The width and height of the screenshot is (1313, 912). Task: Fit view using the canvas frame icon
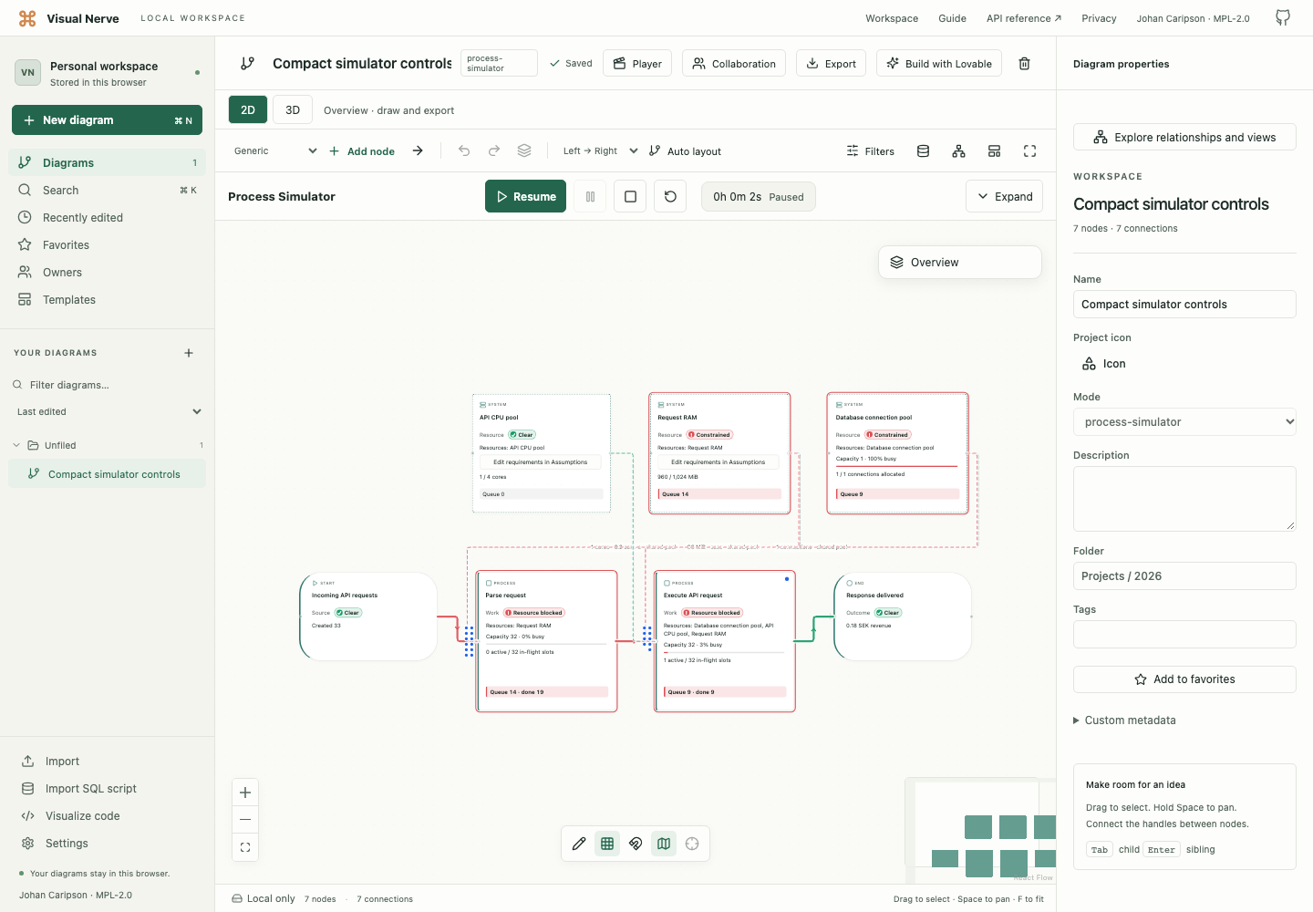coord(245,847)
